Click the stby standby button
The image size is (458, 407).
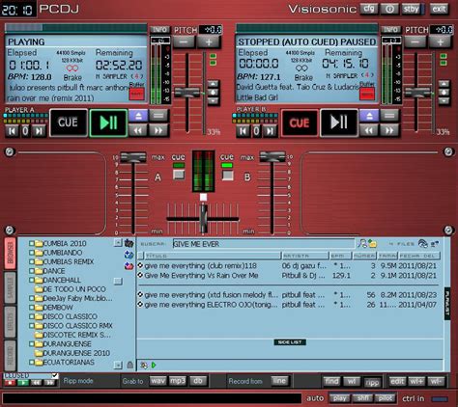tap(412, 9)
